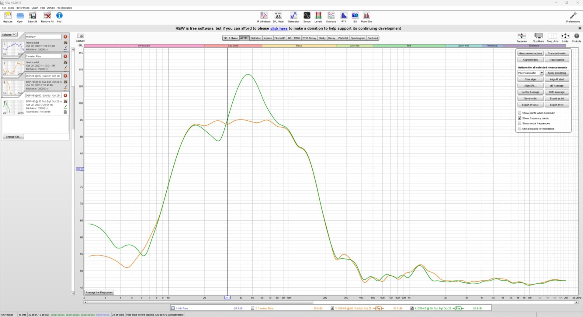Viewport: 583px width, 317px height.
Task: Click Export as txt button
Action: coord(557,98)
